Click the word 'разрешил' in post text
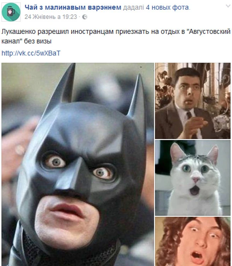 tap(53, 32)
